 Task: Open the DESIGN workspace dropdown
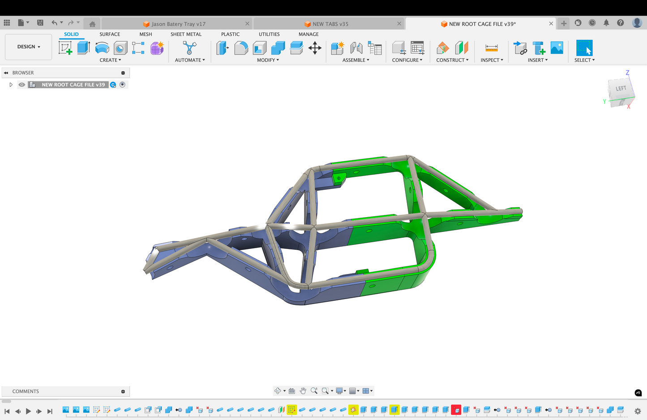pyautogui.click(x=29, y=47)
